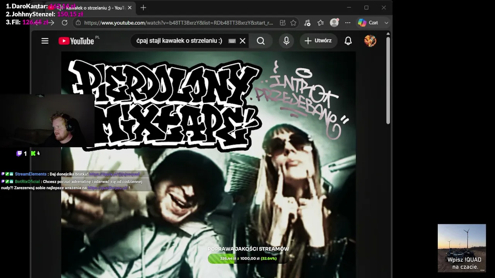This screenshot has height=278, width=495.
Task: Click the tipply donation link in chat
Action: coord(114,174)
